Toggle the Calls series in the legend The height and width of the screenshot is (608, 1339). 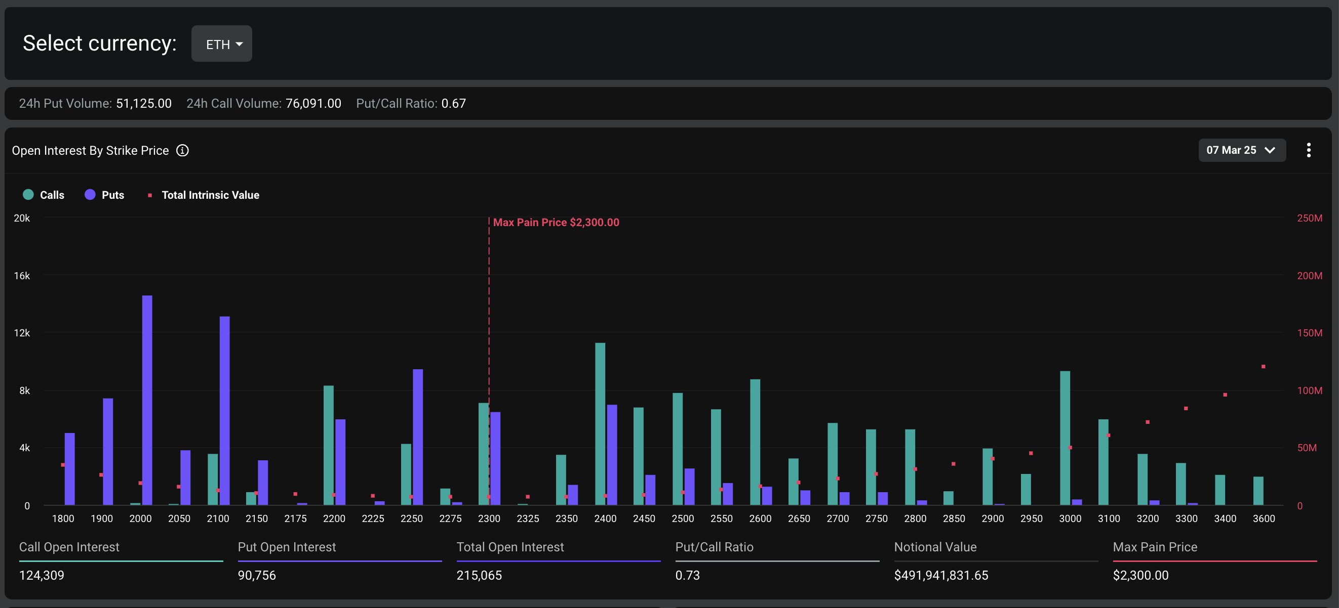pyautogui.click(x=52, y=195)
